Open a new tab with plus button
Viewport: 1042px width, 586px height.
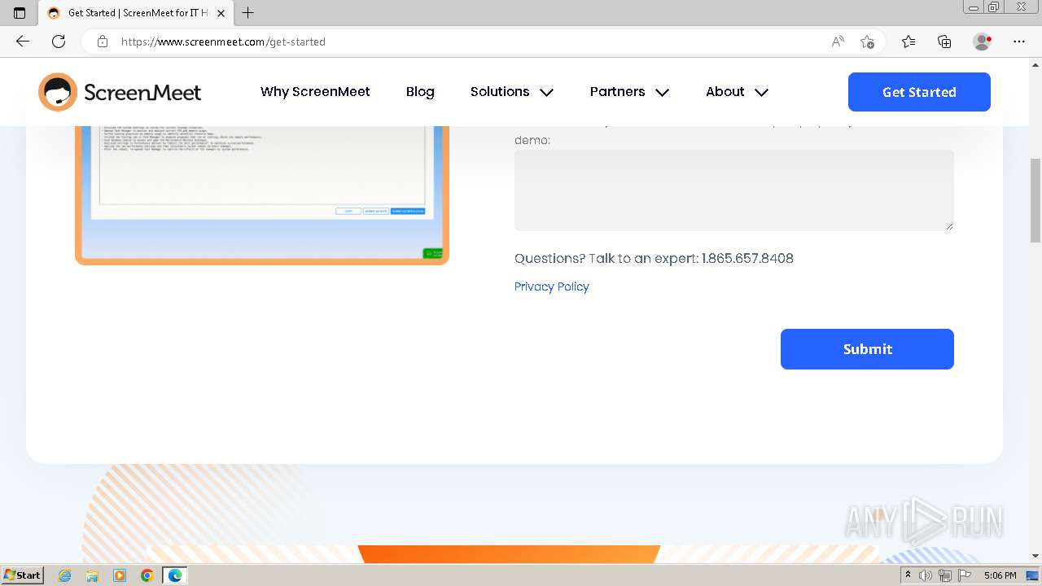point(248,13)
